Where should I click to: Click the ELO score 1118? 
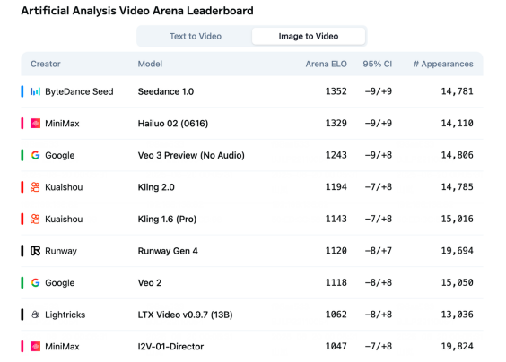(336, 283)
